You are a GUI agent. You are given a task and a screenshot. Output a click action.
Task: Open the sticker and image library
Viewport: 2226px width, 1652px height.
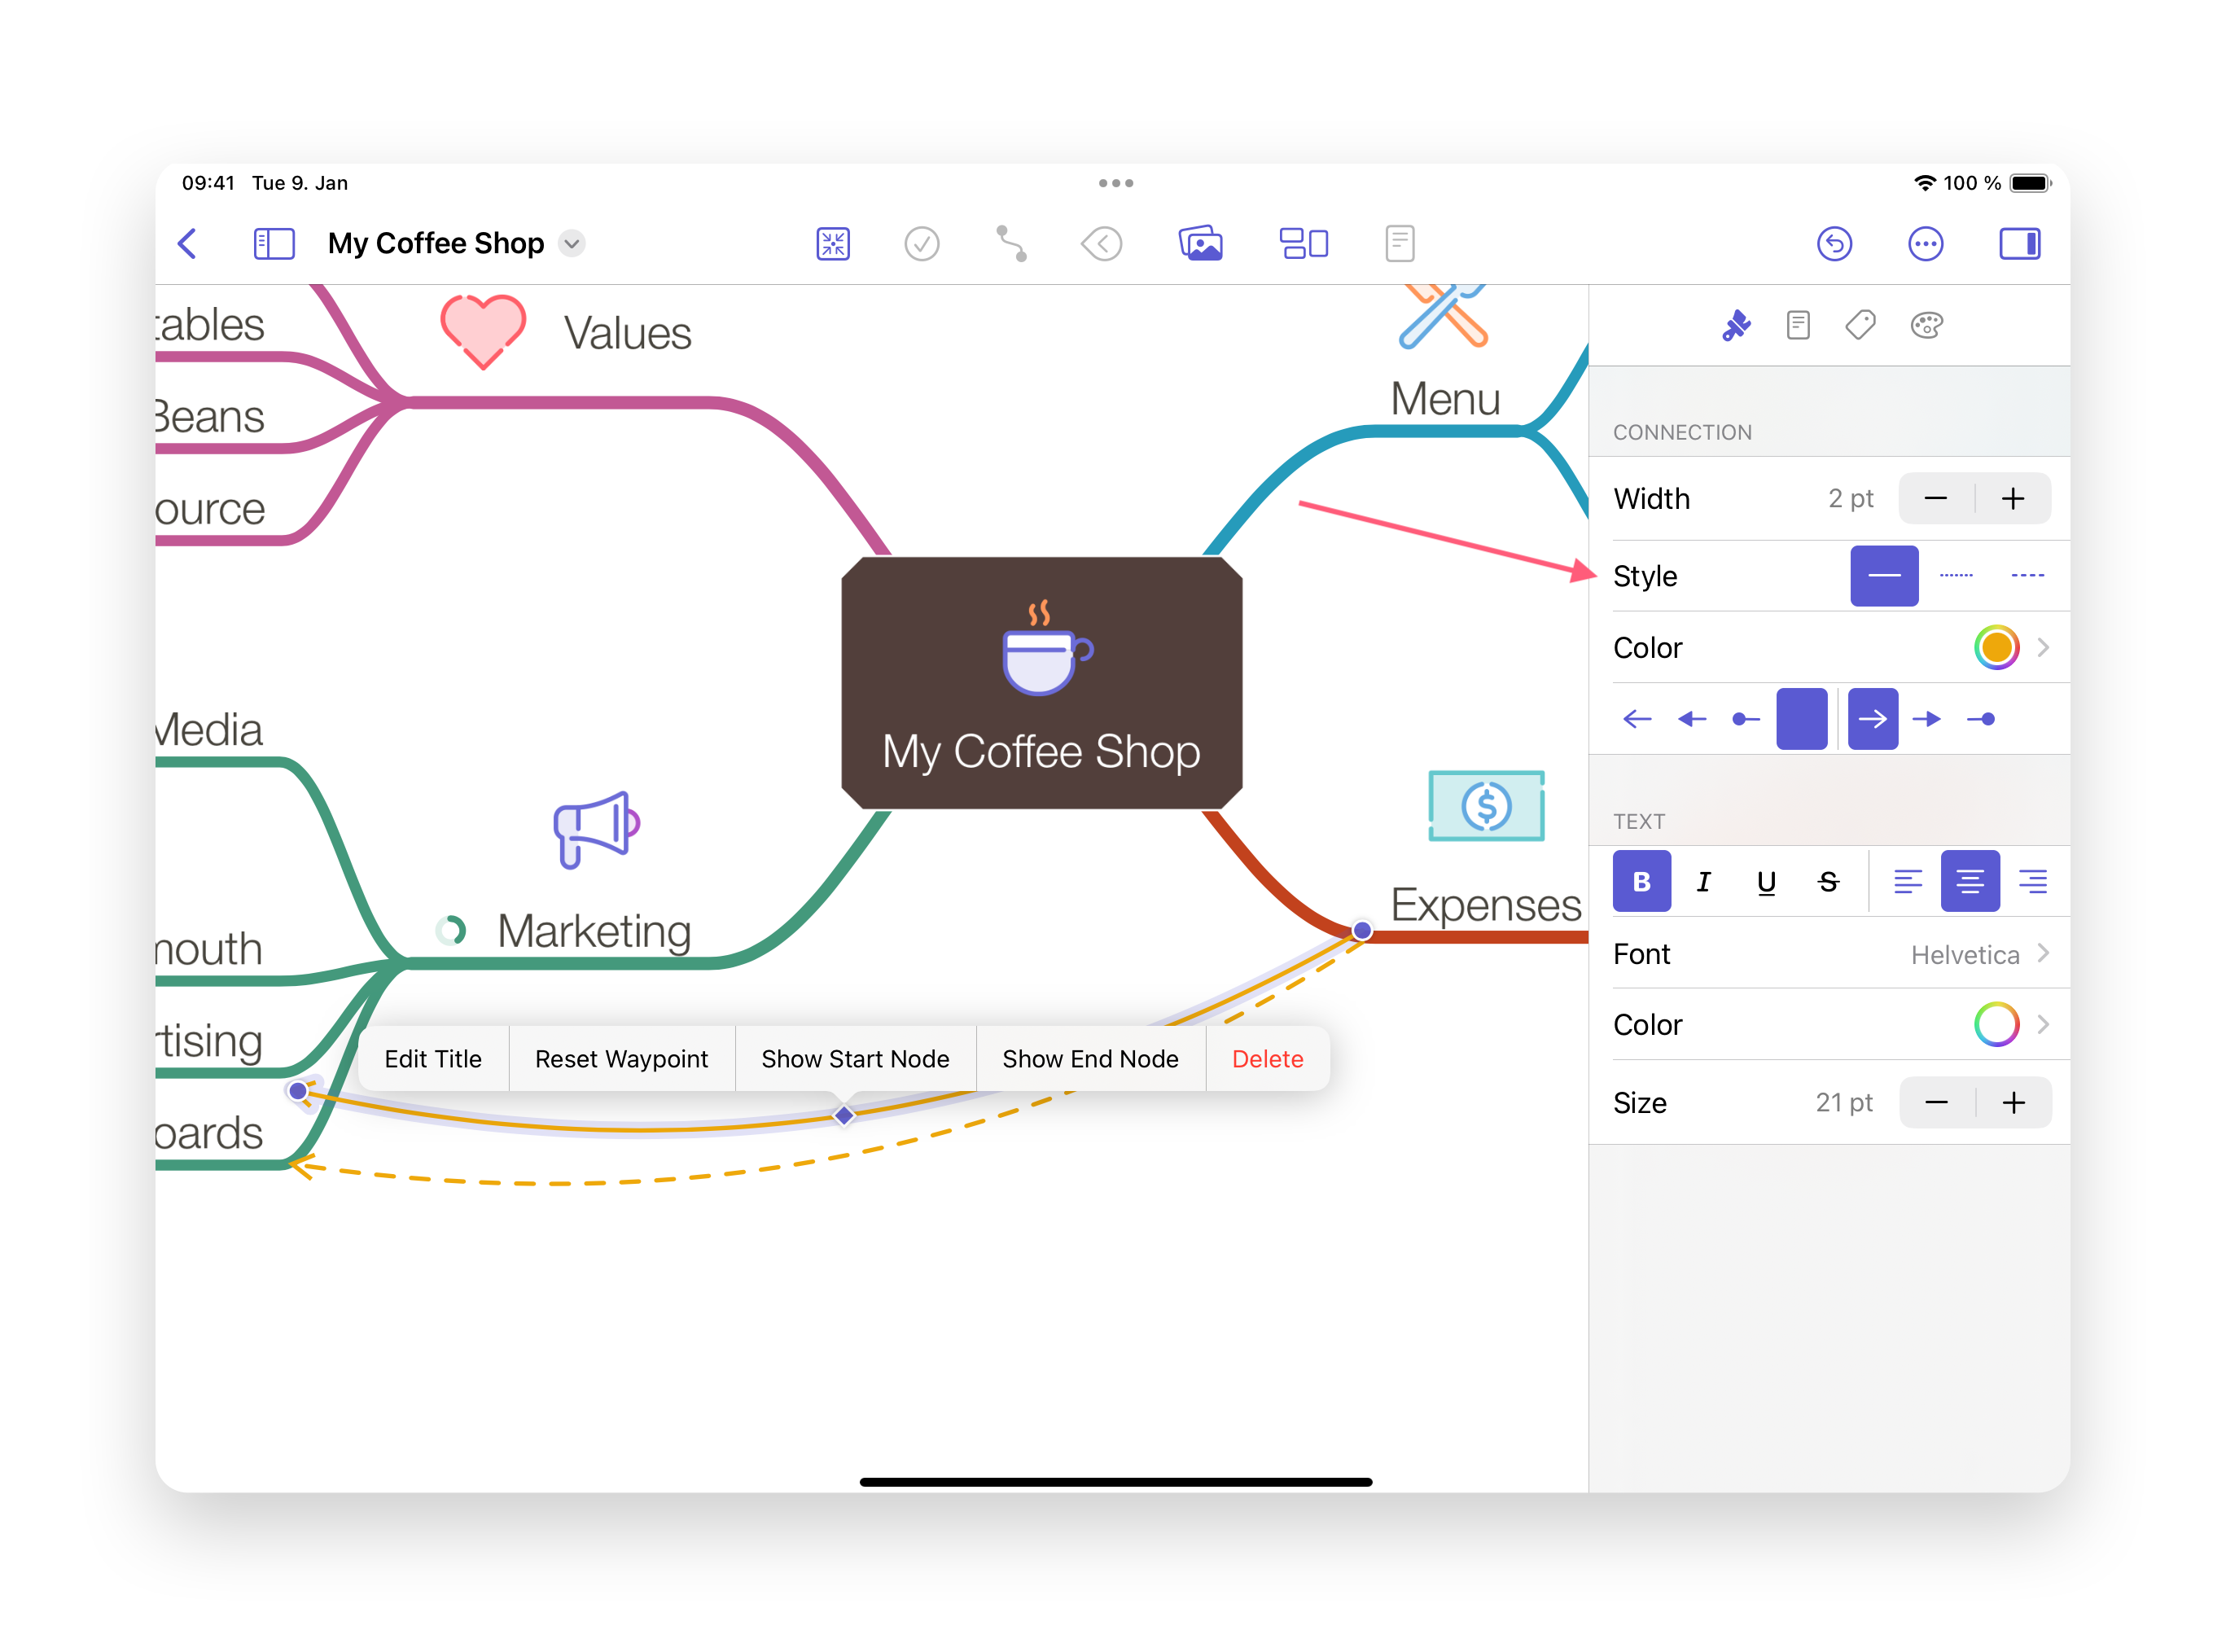[x=1202, y=243]
